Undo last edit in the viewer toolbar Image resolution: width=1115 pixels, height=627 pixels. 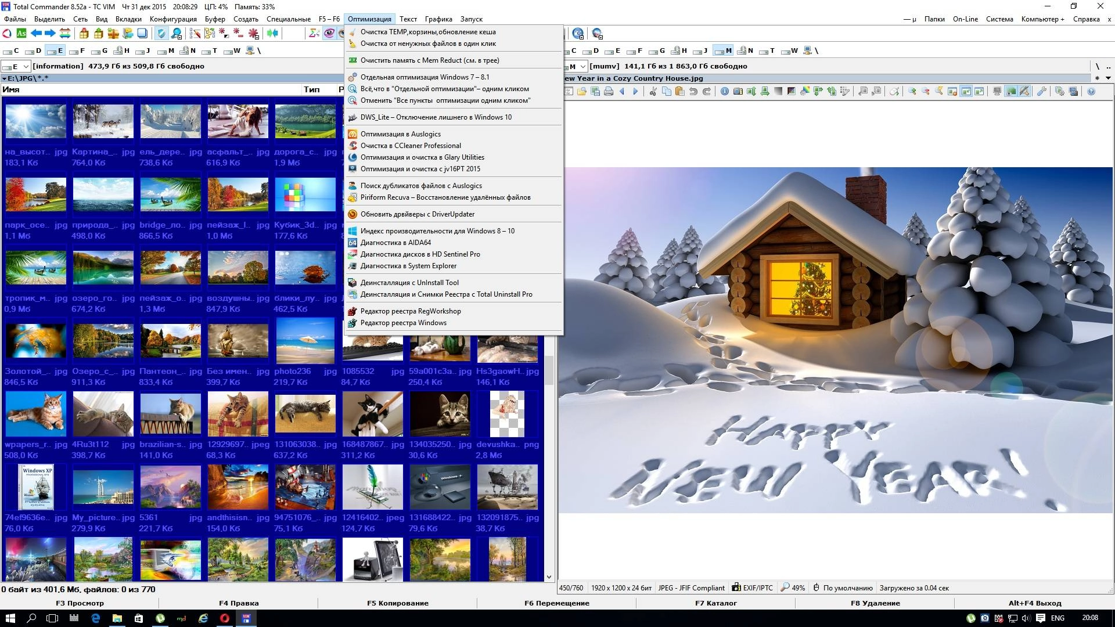tap(693, 91)
